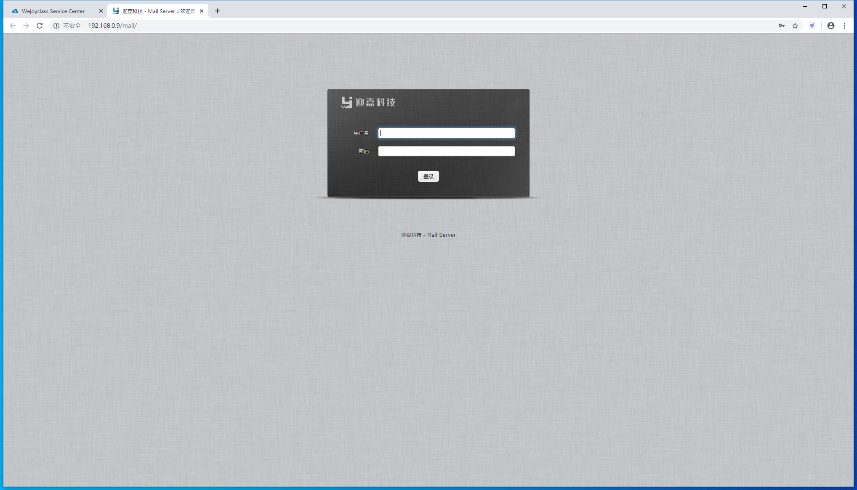
Task: Open the Chrome profile avatar
Action: point(831,26)
